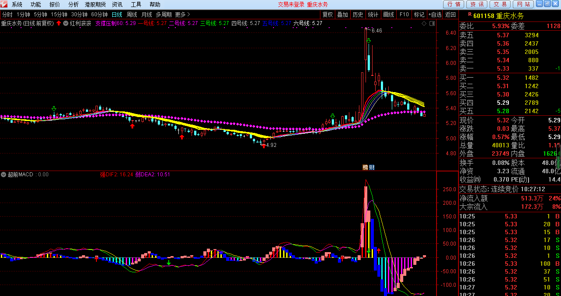Click the red up arrow at 4.92 low
Screen dimensions: 561x296
(263, 146)
